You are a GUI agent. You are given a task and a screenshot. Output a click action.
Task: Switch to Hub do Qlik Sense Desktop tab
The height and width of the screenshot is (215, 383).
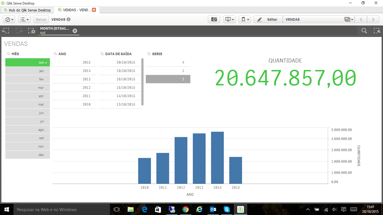click(27, 10)
